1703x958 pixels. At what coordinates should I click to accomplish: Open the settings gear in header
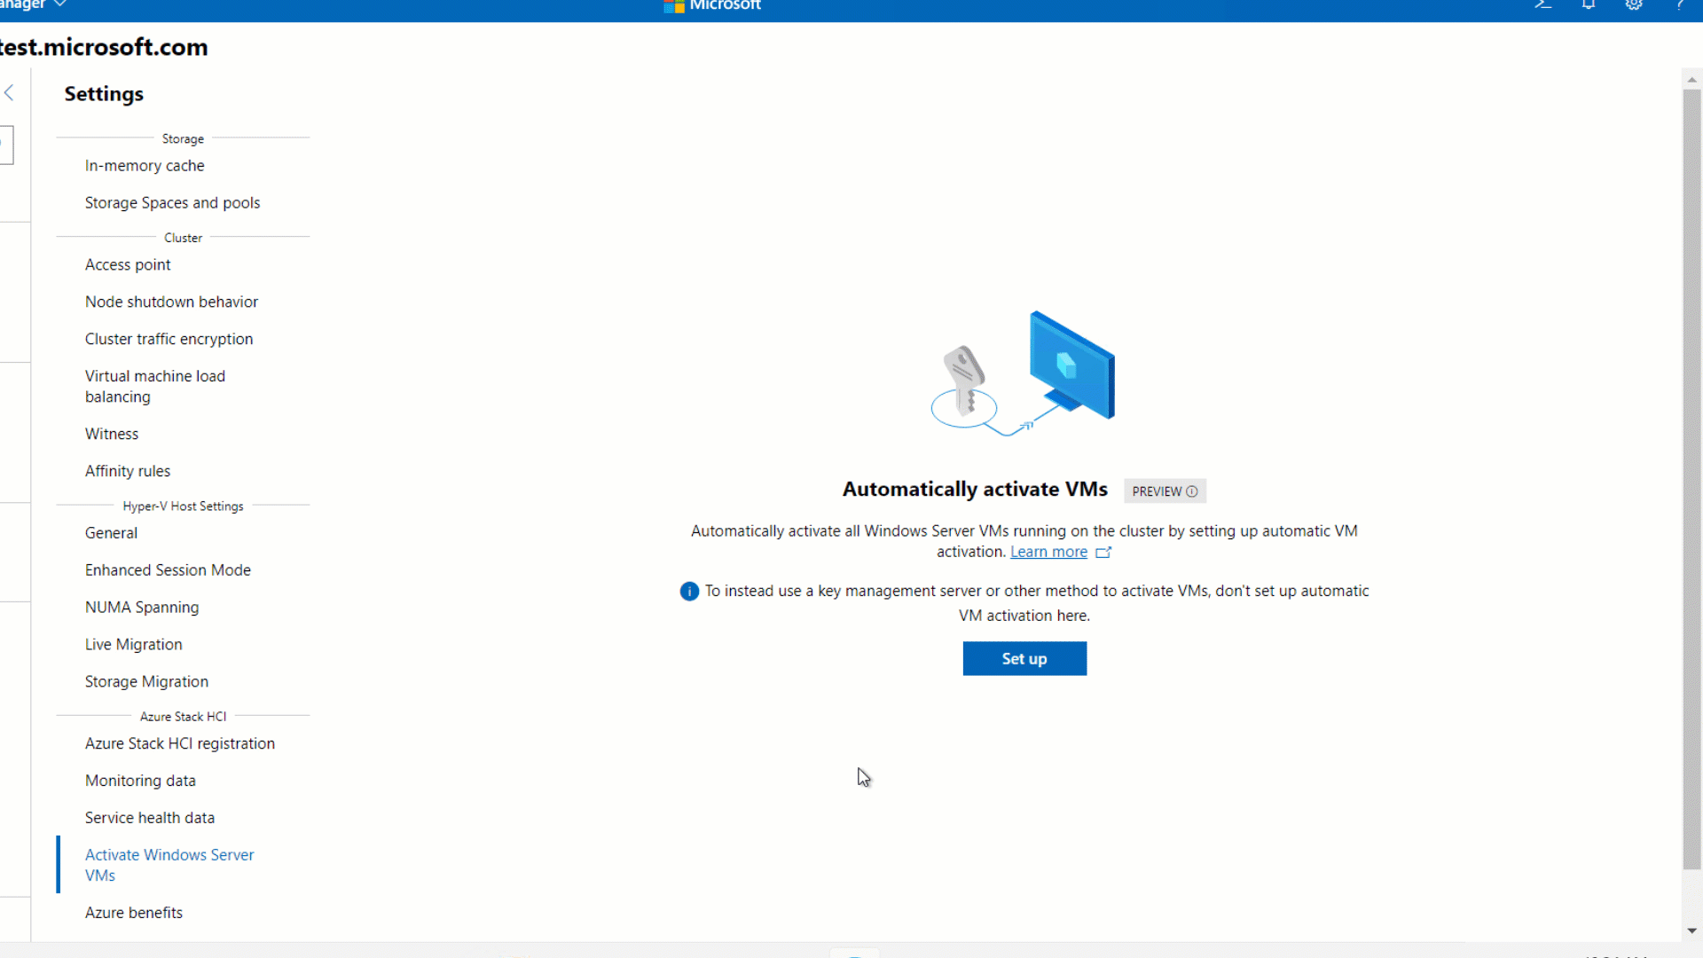tap(1634, 4)
